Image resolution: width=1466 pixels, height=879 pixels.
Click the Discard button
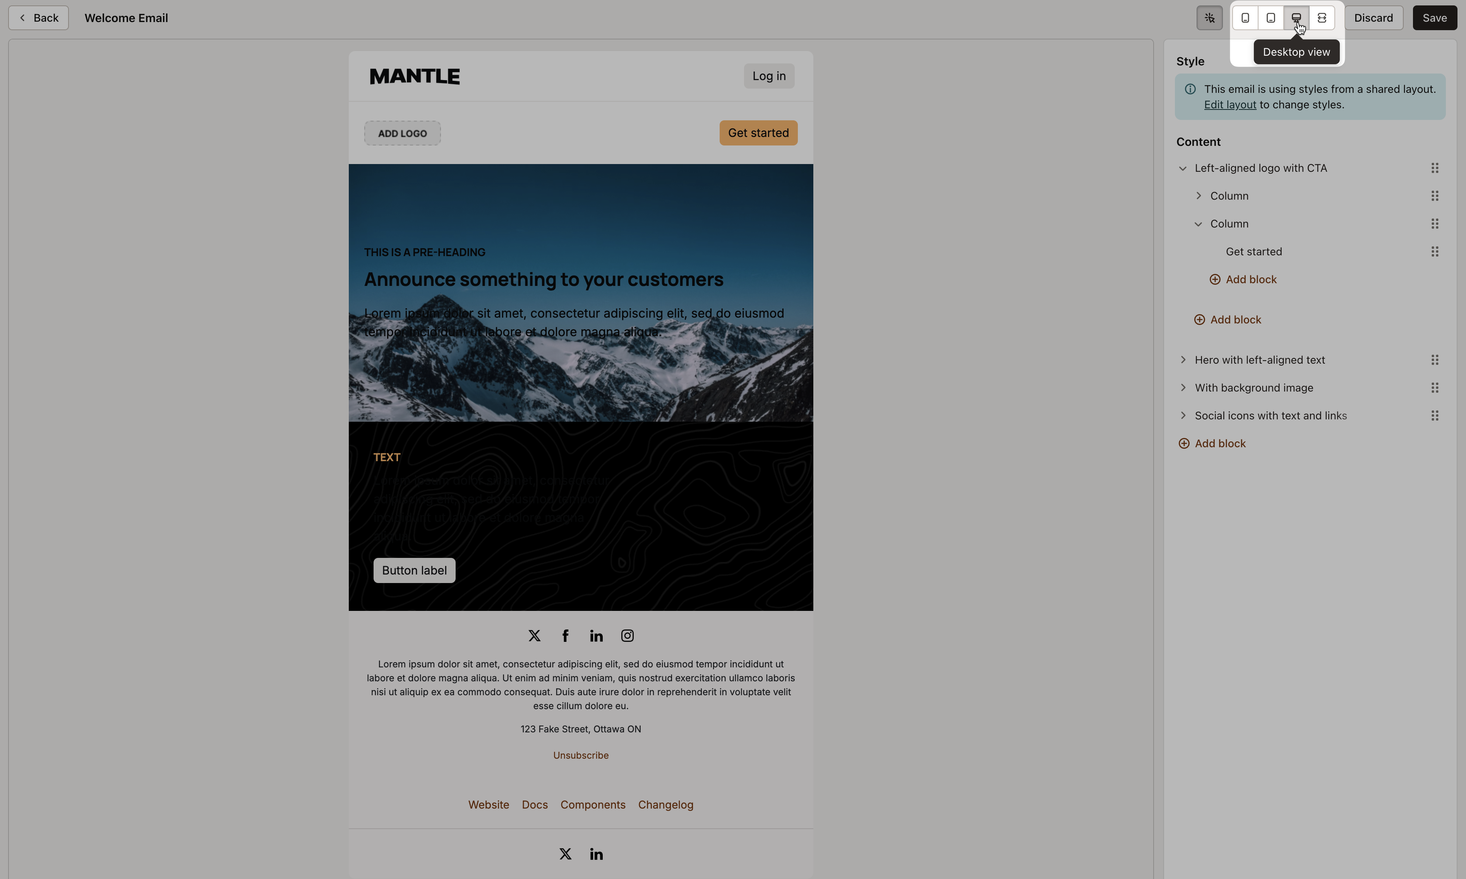pos(1373,17)
